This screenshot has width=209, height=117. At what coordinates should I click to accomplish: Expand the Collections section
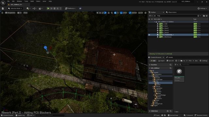point(150,111)
